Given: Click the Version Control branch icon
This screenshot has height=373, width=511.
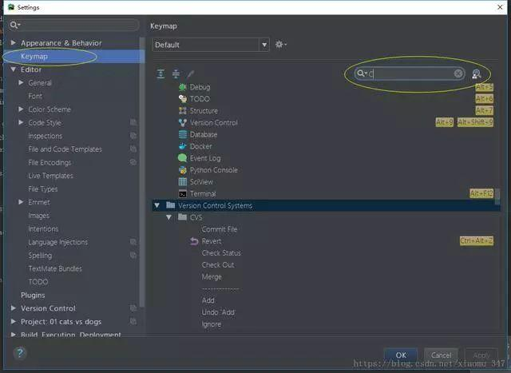Looking at the screenshot, I should 183,122.
